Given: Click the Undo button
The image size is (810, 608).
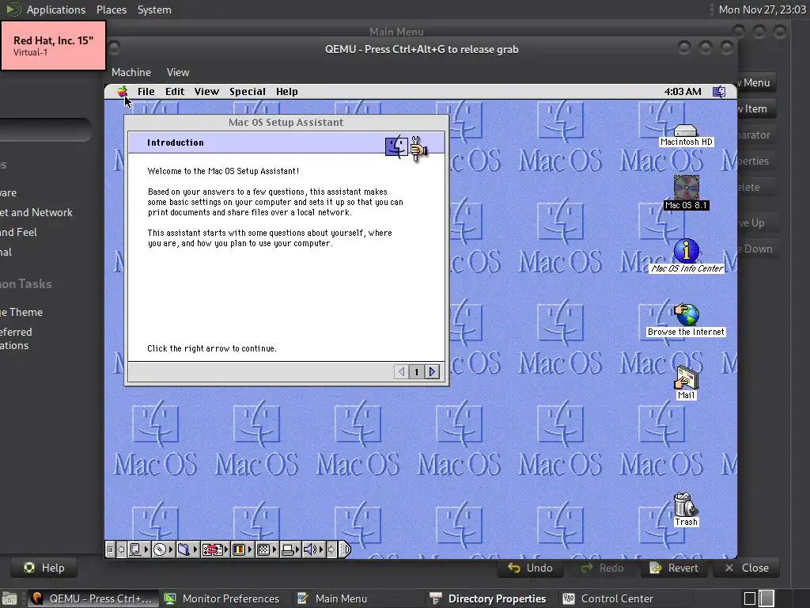Looking at the screenshot, I should coord(530,568).
